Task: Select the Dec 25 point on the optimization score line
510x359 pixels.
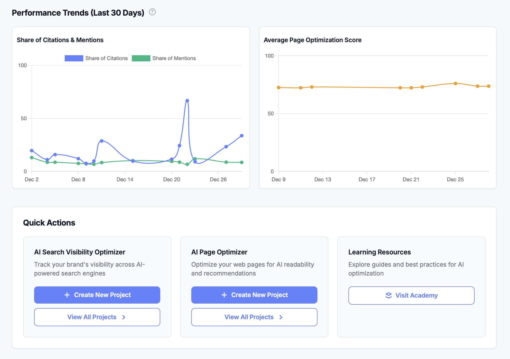Action: [455, 84]
